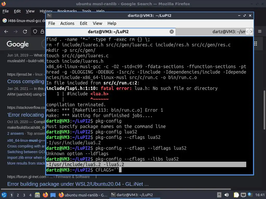Open 'More results from stack' link

point(26,163)
